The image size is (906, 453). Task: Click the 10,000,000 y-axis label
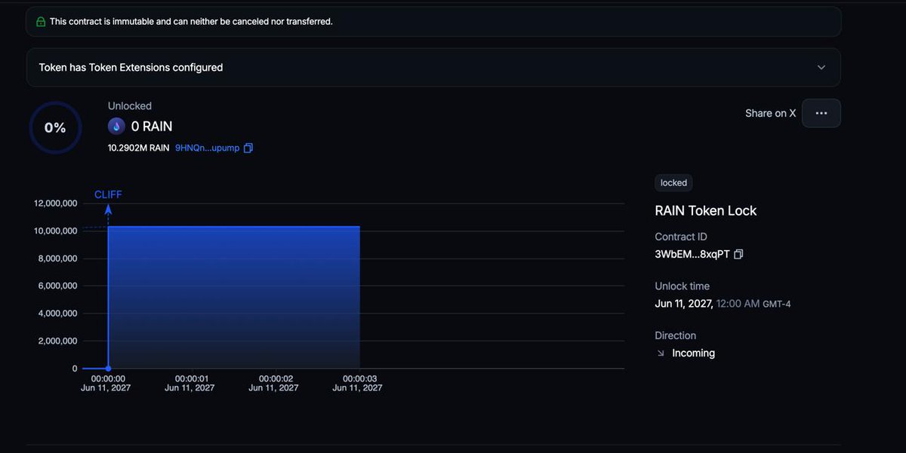click(56, 231)
